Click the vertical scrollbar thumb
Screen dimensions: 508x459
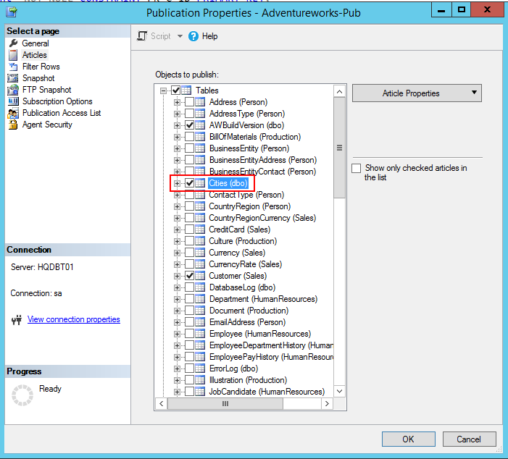pyautogui.click(x=339, y=148)
